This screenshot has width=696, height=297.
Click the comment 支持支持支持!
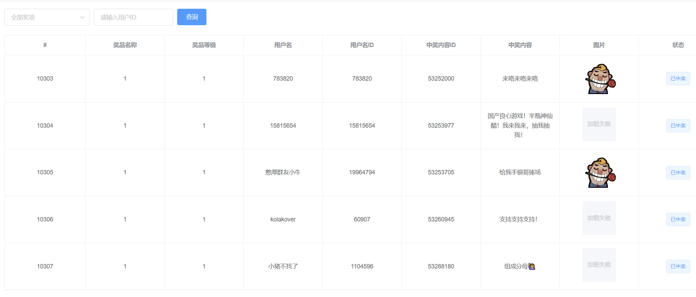(x=518, y=219)
